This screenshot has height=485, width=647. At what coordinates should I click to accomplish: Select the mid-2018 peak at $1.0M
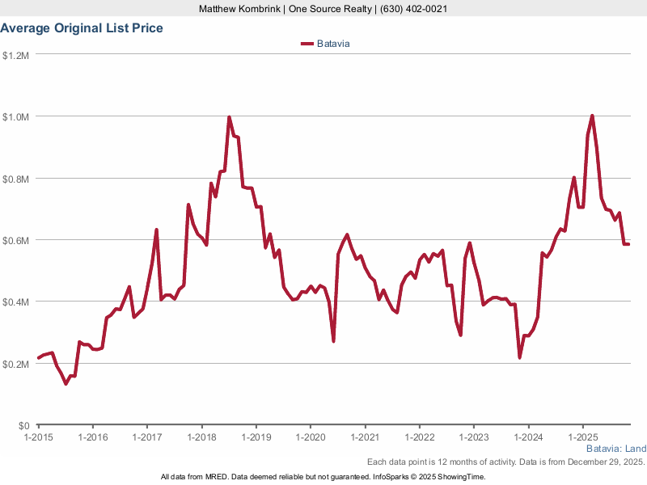pyautogui.click(x=229, y=117)
